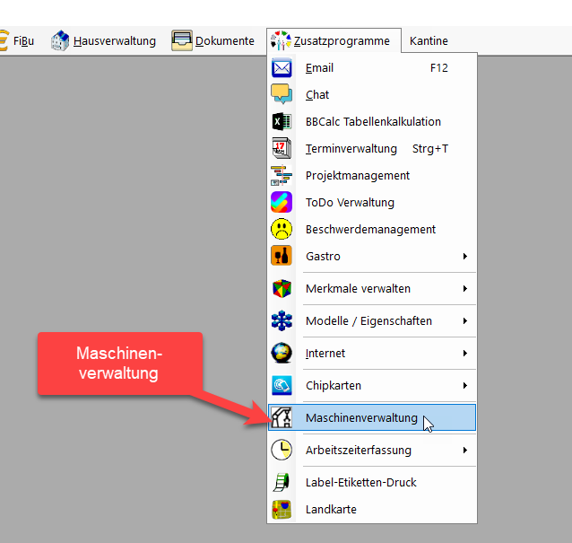Click the ToDo Verwaltung checkmark icon
The height and width of the screenshot is (543, 572).
tap(282, 202)
